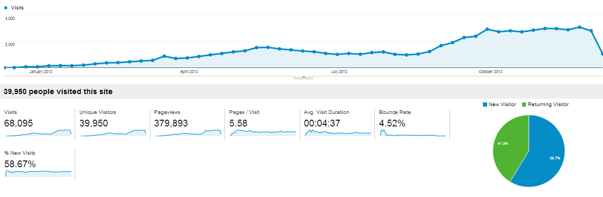Image resolution: width=603 pixels, height=197 pixels.
Task: Click the blue New Visitor legend square
Action: pos(485,105)
